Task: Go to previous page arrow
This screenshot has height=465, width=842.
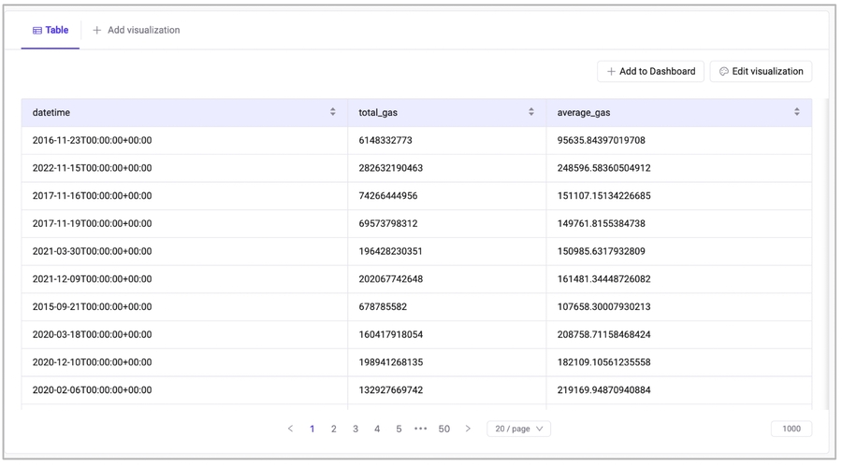Action: coord(290,429)
